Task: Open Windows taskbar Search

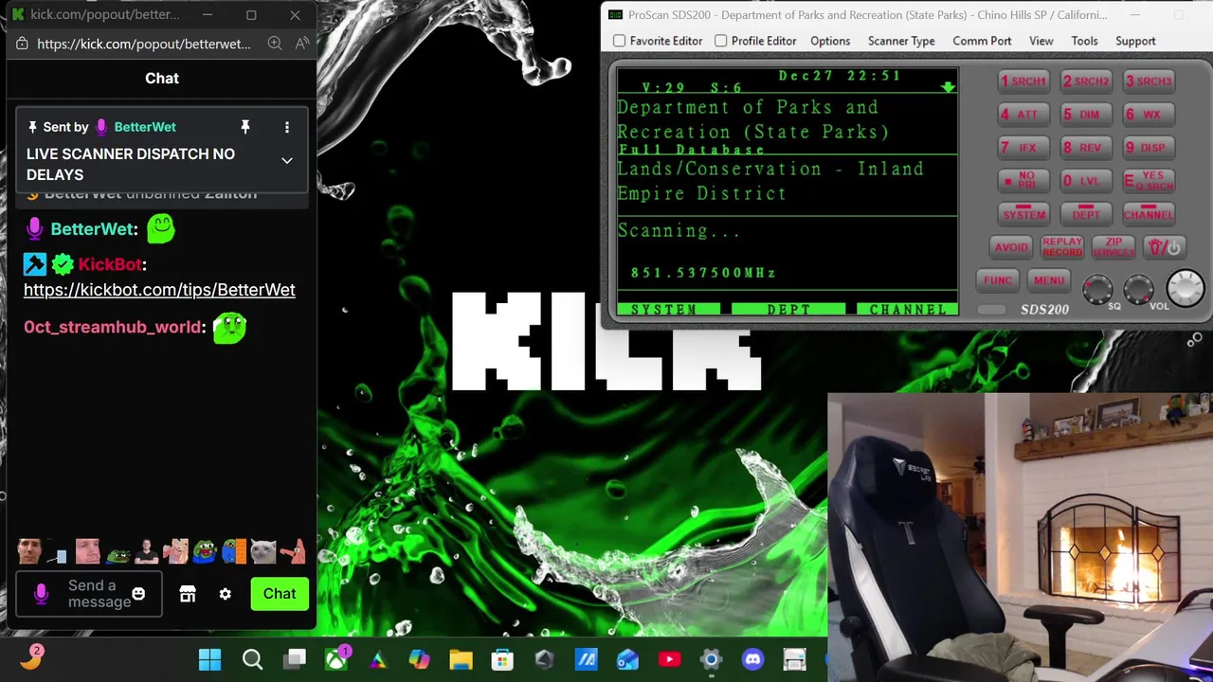Action: pos(252,659)
